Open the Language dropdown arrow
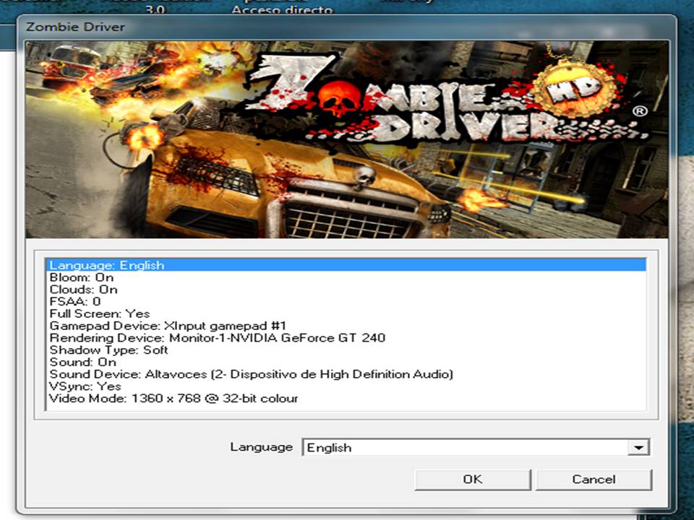 click(638, 448)
